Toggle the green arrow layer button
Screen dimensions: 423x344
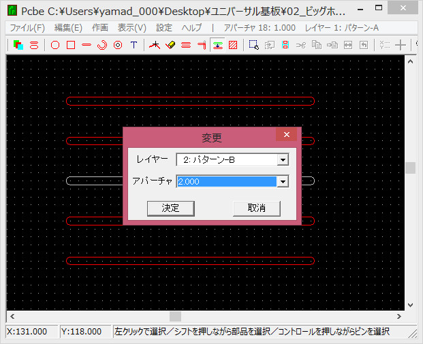click(x=217, y=45)
